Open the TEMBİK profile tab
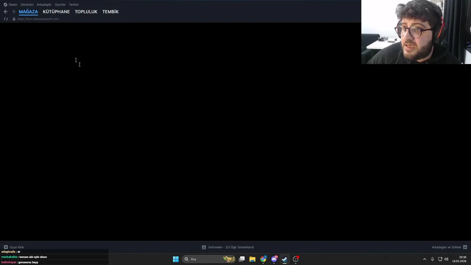 pyautogui.click(x=110, y=12)
